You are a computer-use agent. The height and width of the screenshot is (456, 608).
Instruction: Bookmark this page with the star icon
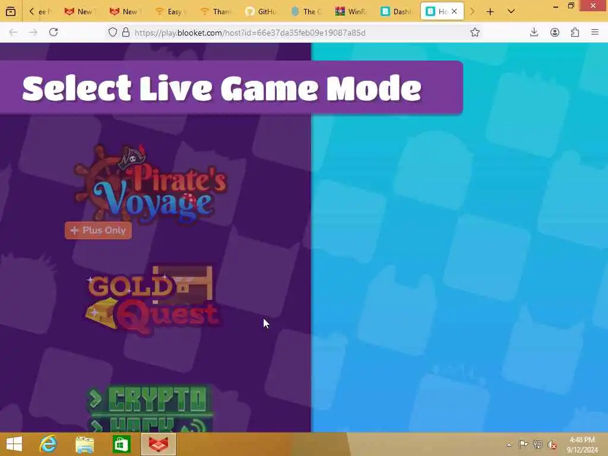click(475, 32)
